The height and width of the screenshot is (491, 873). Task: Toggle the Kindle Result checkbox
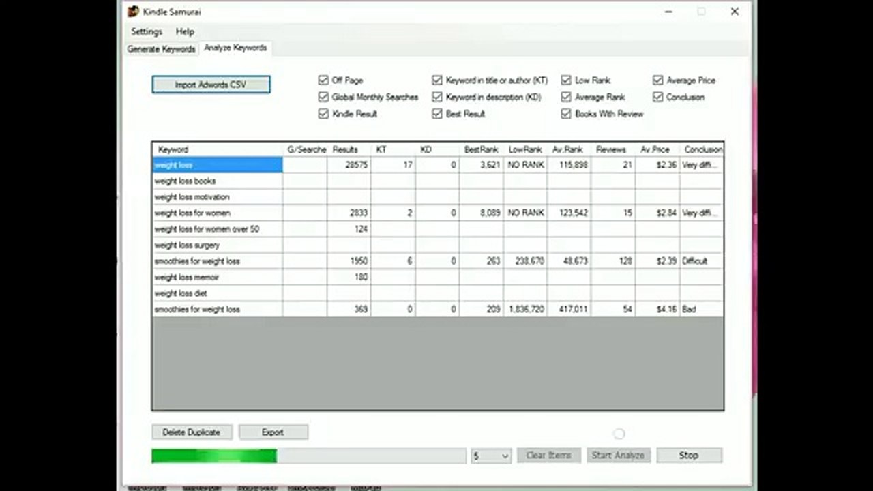(x=323, y=114)
